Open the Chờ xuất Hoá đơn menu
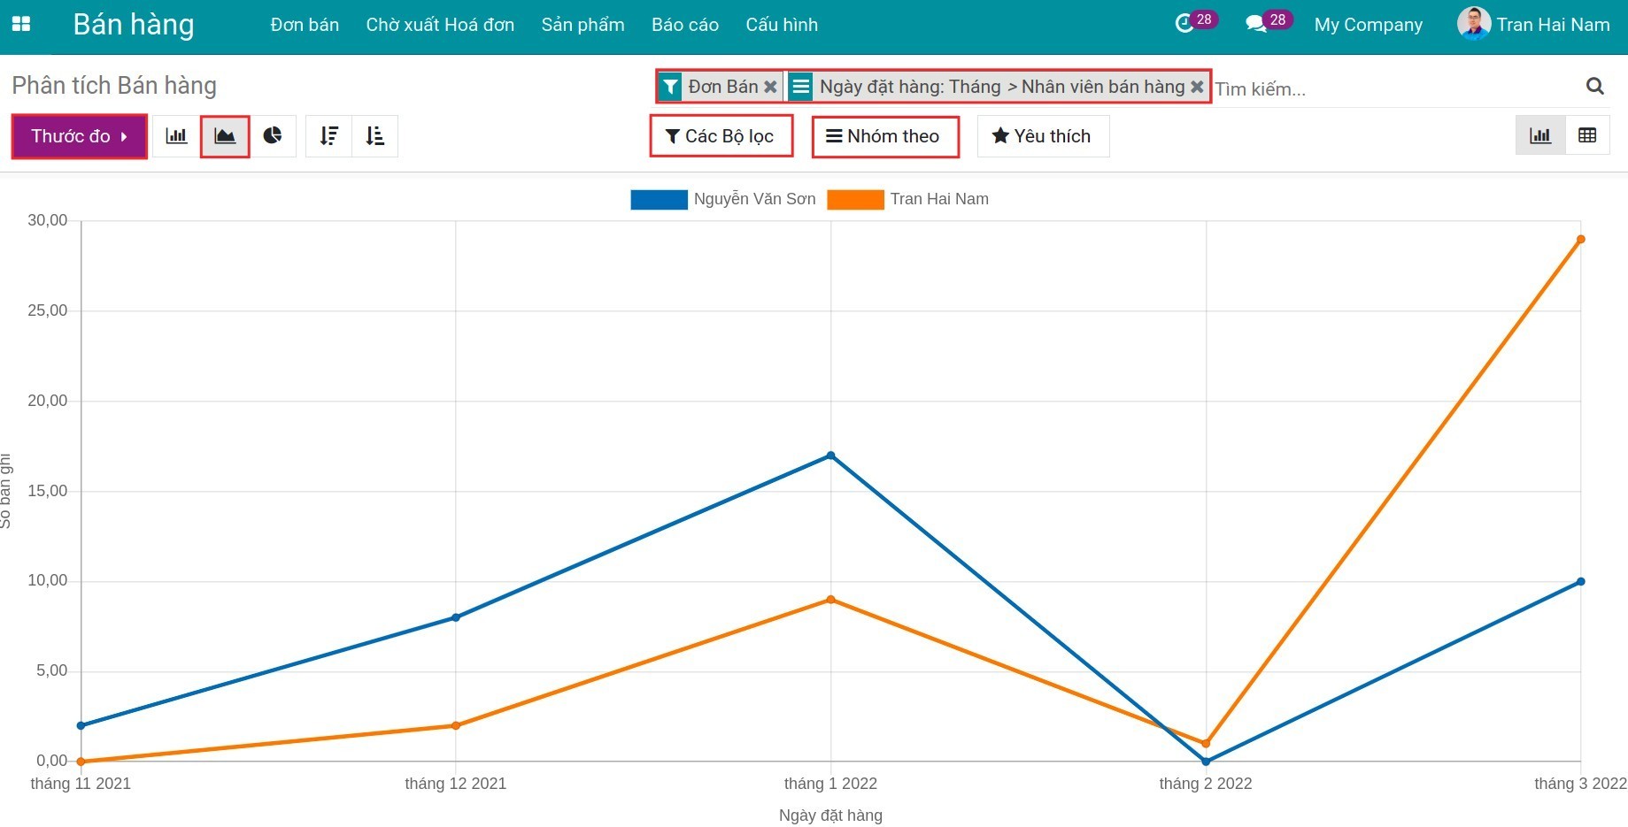Screen dimensions: 1628x827 (x=440, y=25)
